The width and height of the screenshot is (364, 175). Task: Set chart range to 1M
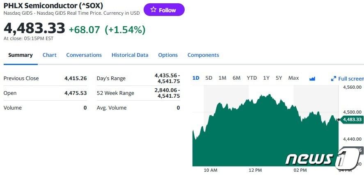(222, 78)
